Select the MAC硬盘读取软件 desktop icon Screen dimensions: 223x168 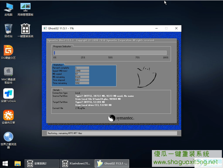click(x=8, y=76)
